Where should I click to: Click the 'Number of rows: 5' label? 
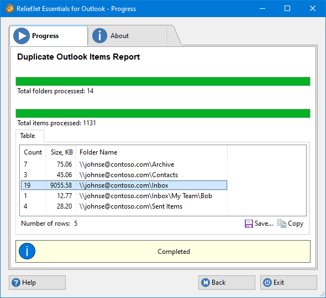(x=49, y=223)
